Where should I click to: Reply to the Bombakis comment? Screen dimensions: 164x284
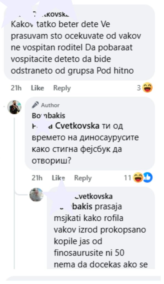pos(83,178)
